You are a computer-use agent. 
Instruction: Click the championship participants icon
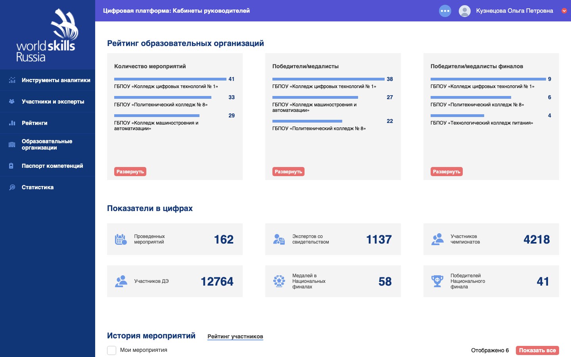pyautogui.click(x=437, y=239)
